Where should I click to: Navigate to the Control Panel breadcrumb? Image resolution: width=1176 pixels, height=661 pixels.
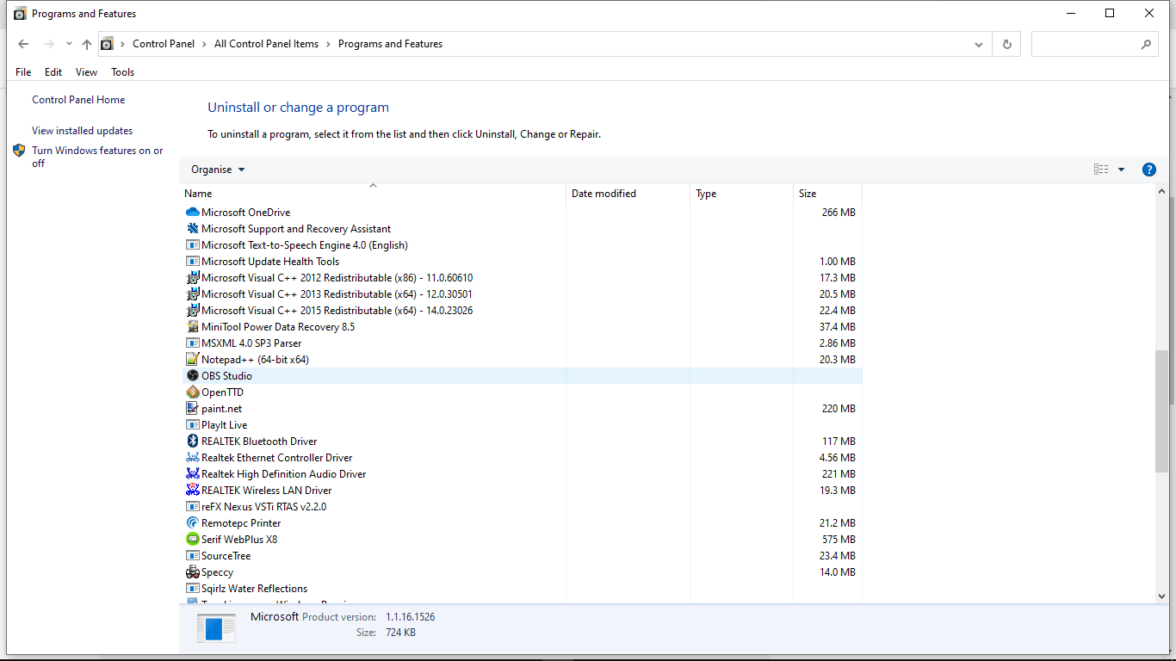pos(164,44)
